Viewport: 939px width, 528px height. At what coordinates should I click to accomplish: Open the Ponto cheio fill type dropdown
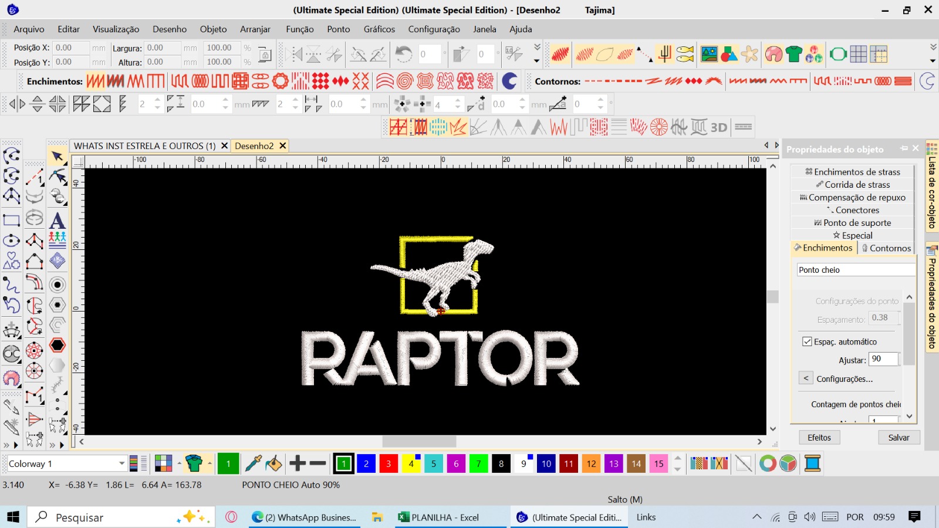pos(855,270)
